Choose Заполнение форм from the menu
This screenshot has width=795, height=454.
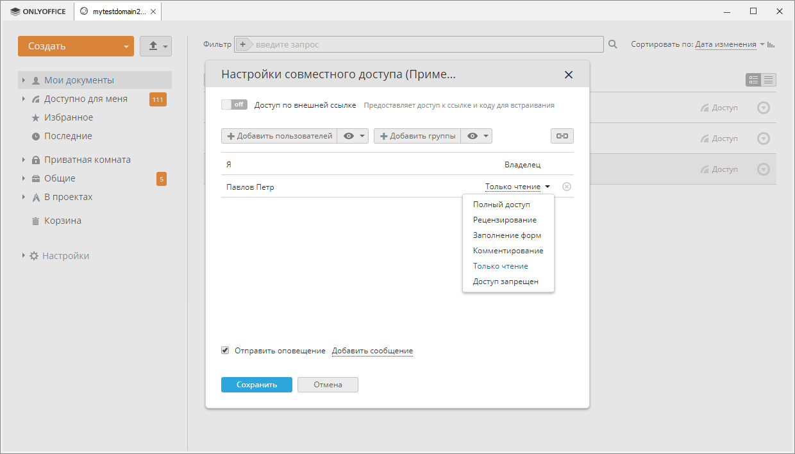point(508,235)
